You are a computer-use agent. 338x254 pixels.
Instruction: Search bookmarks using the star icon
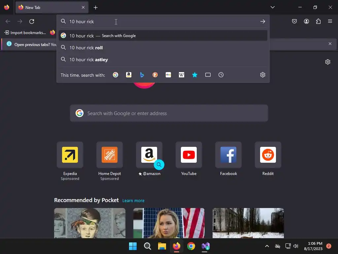click(x=195, y=75)
